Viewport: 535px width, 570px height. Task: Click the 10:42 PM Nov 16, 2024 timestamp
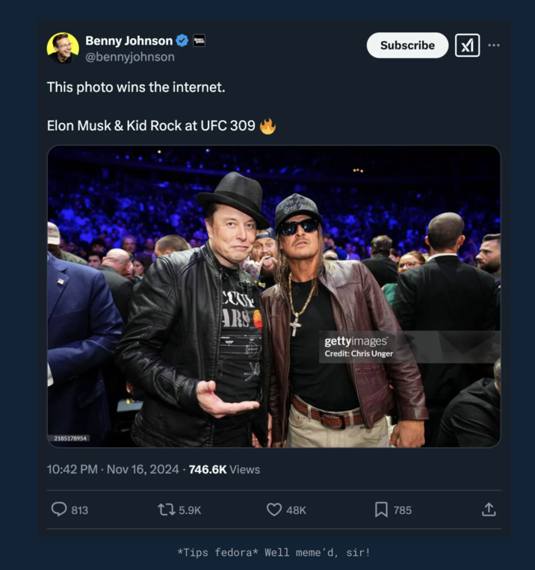113,469
